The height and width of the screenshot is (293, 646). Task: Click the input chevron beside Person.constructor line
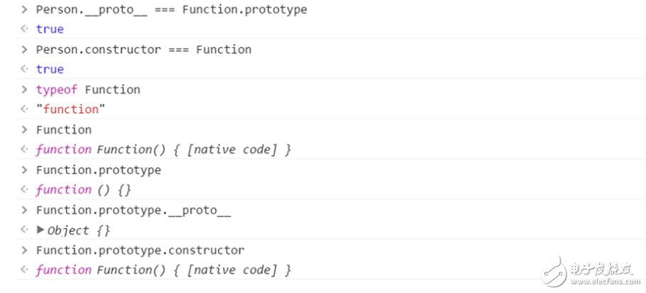[25, 50]
